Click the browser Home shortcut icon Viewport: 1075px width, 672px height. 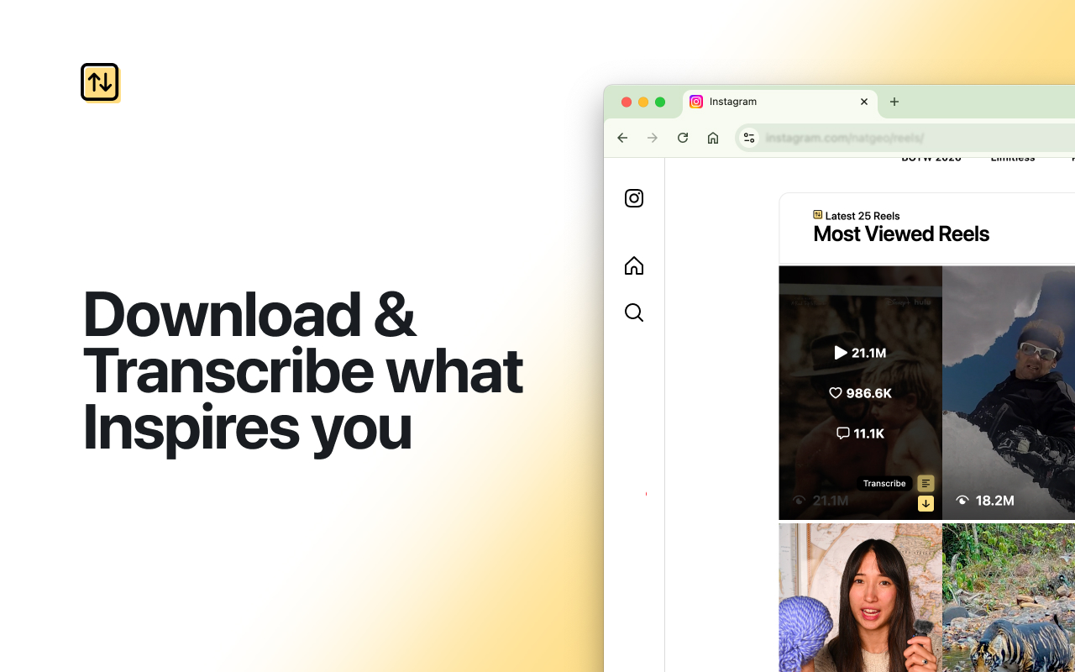712,137
